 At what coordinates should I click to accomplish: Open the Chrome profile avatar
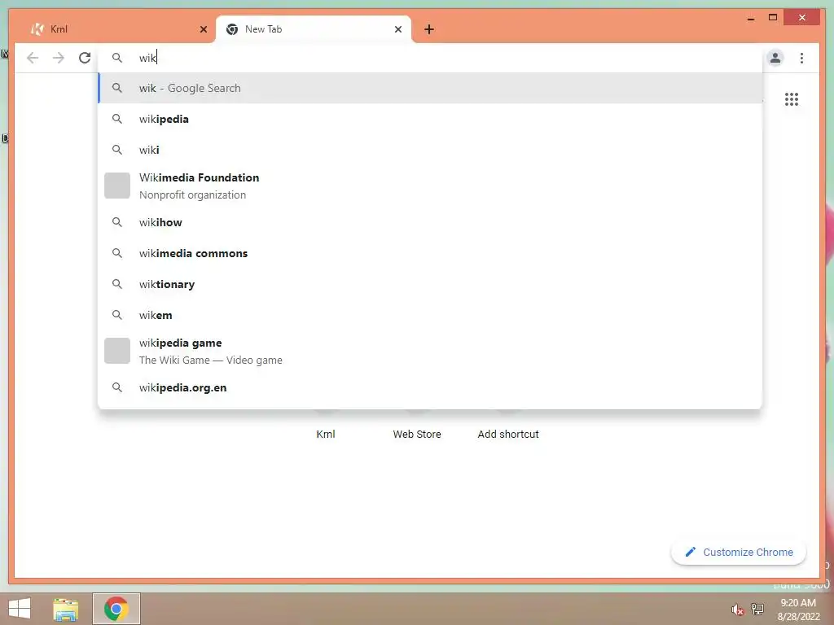775,58
